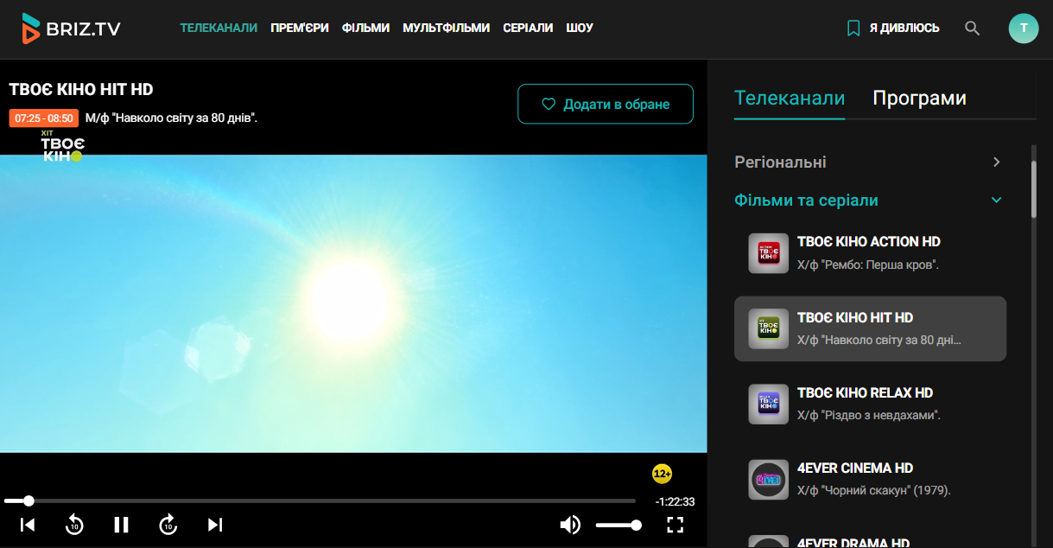Screen dimensions: 1053x548
Task: Open the user profile avatar
Action: click(x=1024, y=29)
